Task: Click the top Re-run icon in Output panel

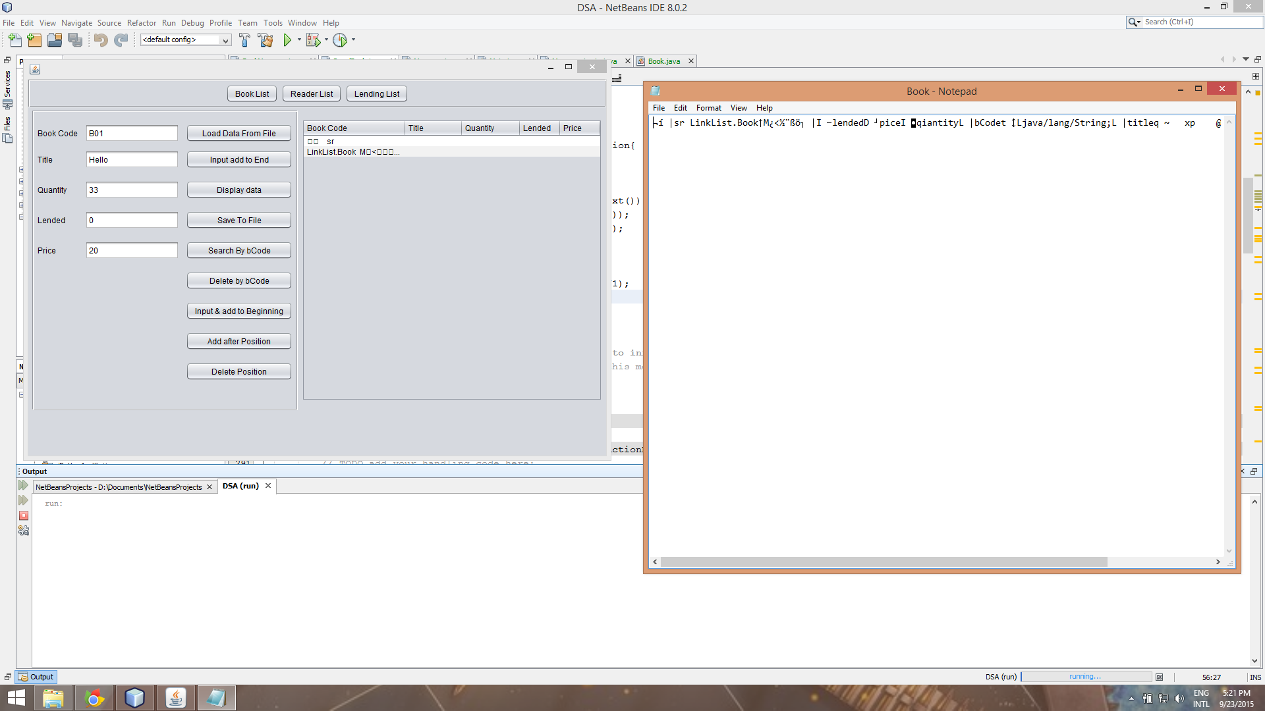Action: click(24, 485)
